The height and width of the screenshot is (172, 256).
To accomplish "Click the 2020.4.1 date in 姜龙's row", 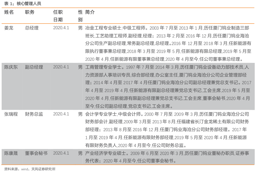I will (x=61, y=28).
